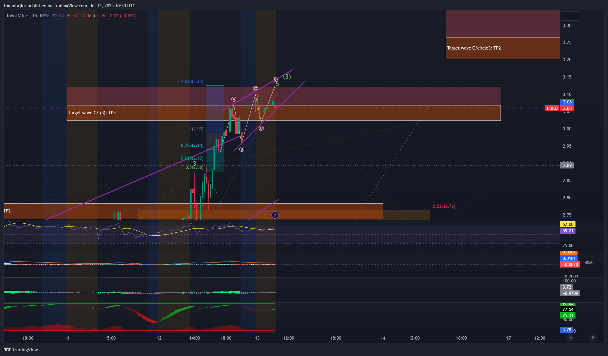Click the 3.20 price axis tick
Image resolution: width=608 pixels, height=356 pixels.
point(567,60)
